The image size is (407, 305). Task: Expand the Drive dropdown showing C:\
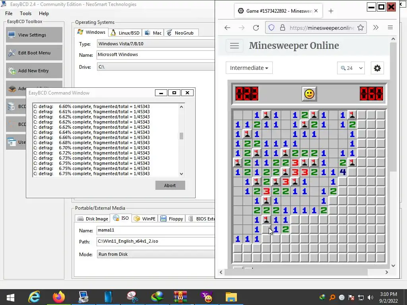(x=156, y=67)
